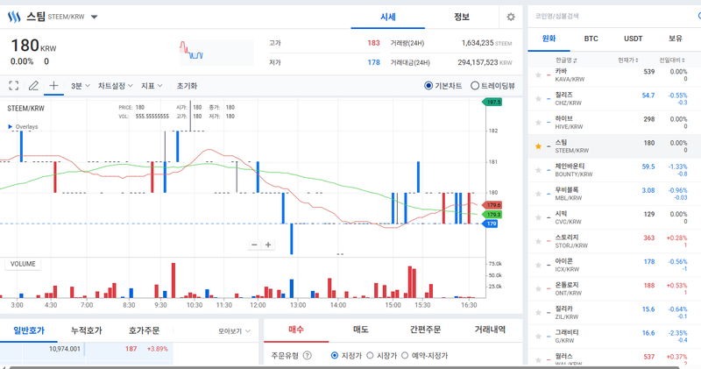The width and height of the screenshot is (701, 369).
Task: Select 지정가 order type
Action: [335, 356]
